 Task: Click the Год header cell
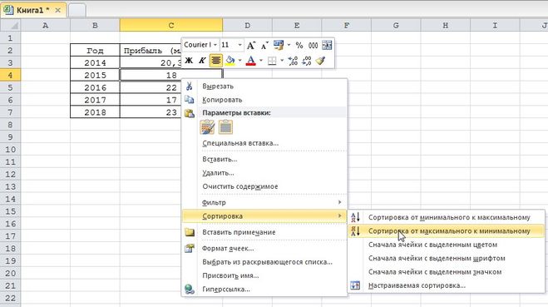95,51
